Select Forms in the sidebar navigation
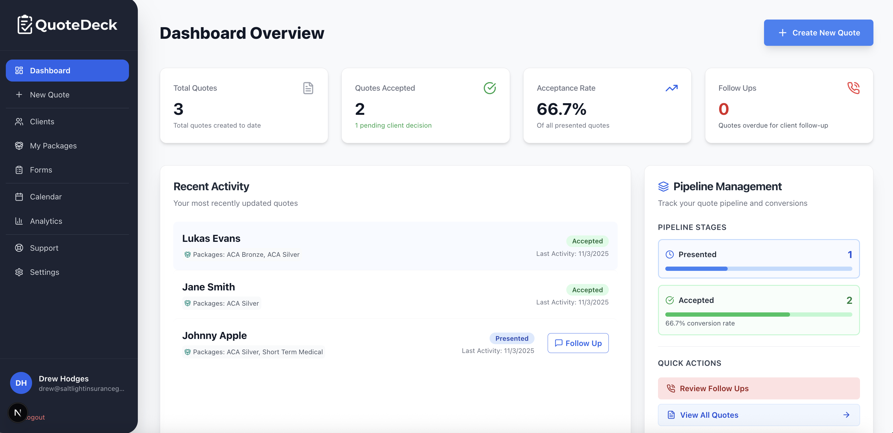The width and height of the screenshot is (893, 433). [41, 170]
